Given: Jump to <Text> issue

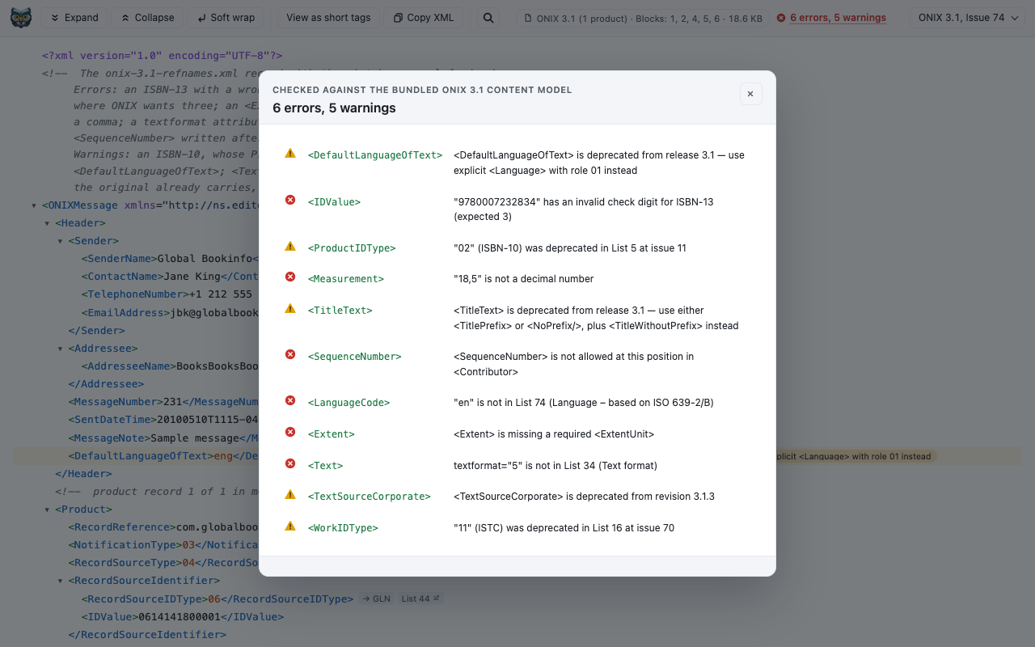Looking at the screenshot, I should click(326, 466).
